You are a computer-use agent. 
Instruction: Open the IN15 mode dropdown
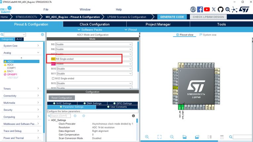94,83
